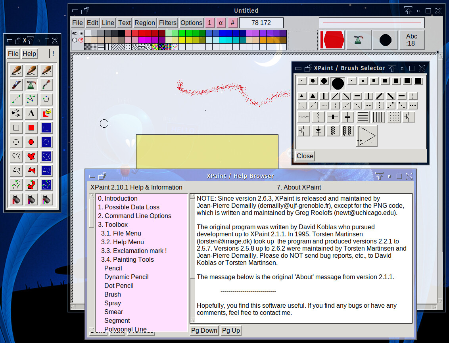This screenshot has width=449, height=343.
Task: Toggle the '#' grid button
Action: coord(232,23)
